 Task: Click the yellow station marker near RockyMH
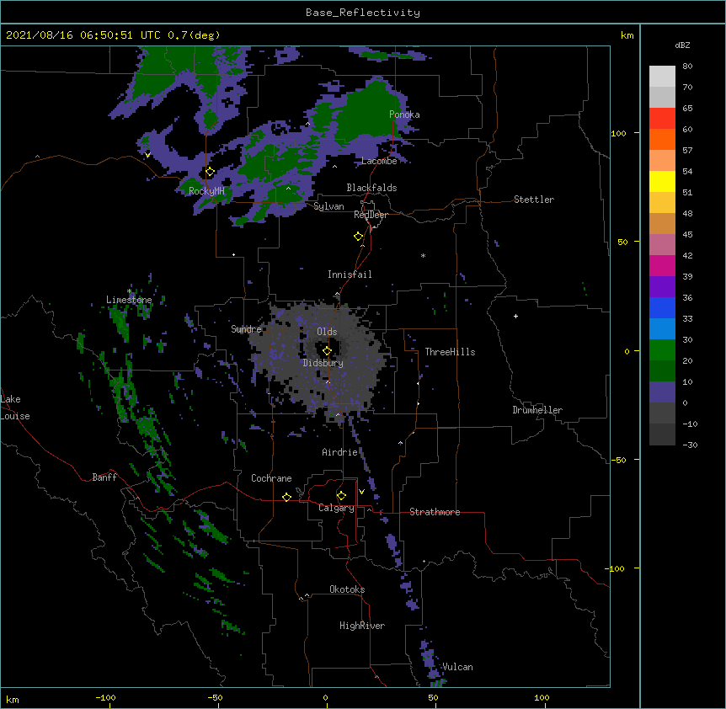click(x=210, y=172)
